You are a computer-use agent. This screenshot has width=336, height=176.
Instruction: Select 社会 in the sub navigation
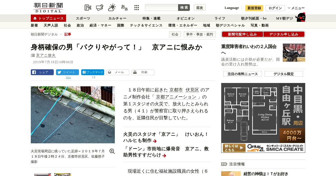(67, 25)
